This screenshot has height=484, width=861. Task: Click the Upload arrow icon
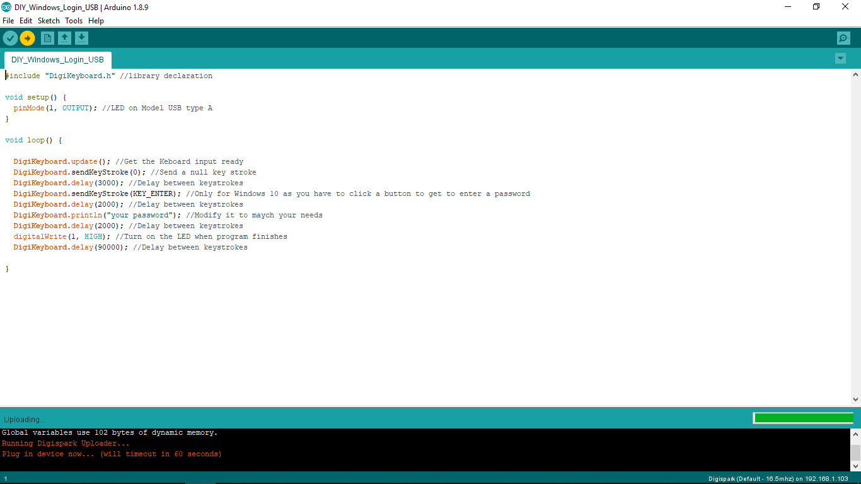[27, 38]
